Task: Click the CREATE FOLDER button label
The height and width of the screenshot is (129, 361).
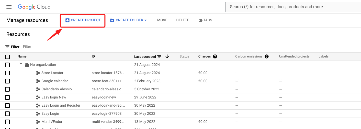Action: tap(129, 20)
